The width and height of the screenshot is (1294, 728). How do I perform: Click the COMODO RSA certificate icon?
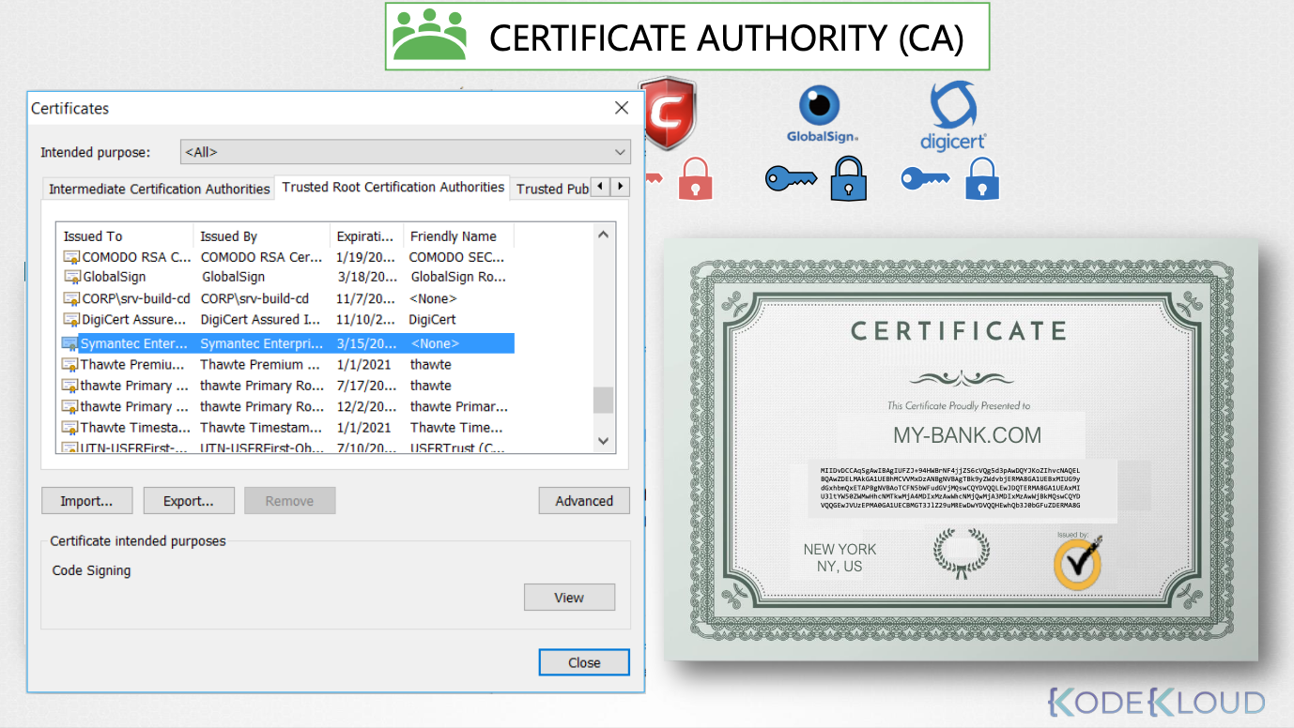(71, 256)
